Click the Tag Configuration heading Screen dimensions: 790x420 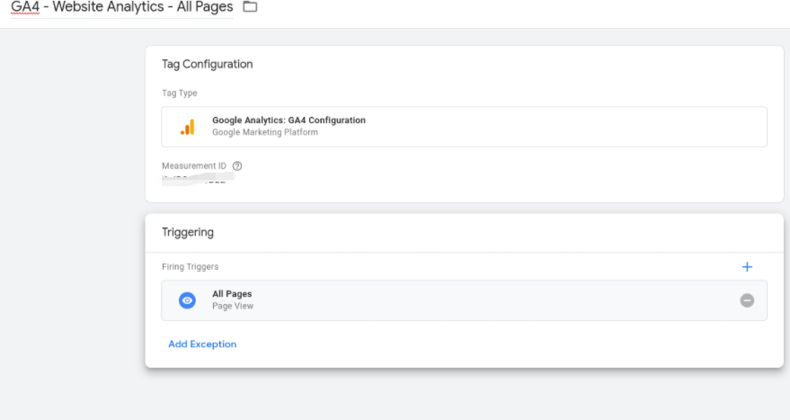(x=207, y=64)
